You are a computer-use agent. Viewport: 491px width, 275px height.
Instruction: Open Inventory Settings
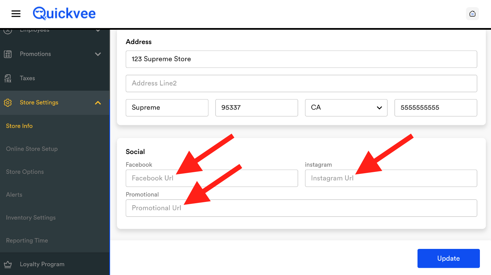coord(31,218)
